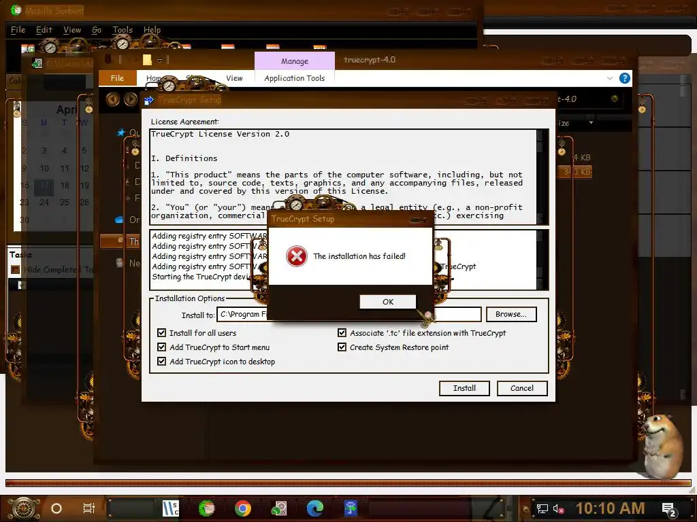Click the OneDrive cloud icon in Explorer
697x522 pixels.
[x=119, y=220]
